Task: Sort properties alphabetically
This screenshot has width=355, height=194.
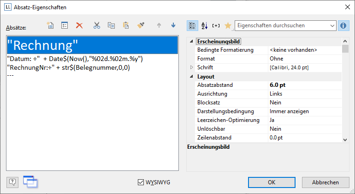Action: [x=205, y=25]
